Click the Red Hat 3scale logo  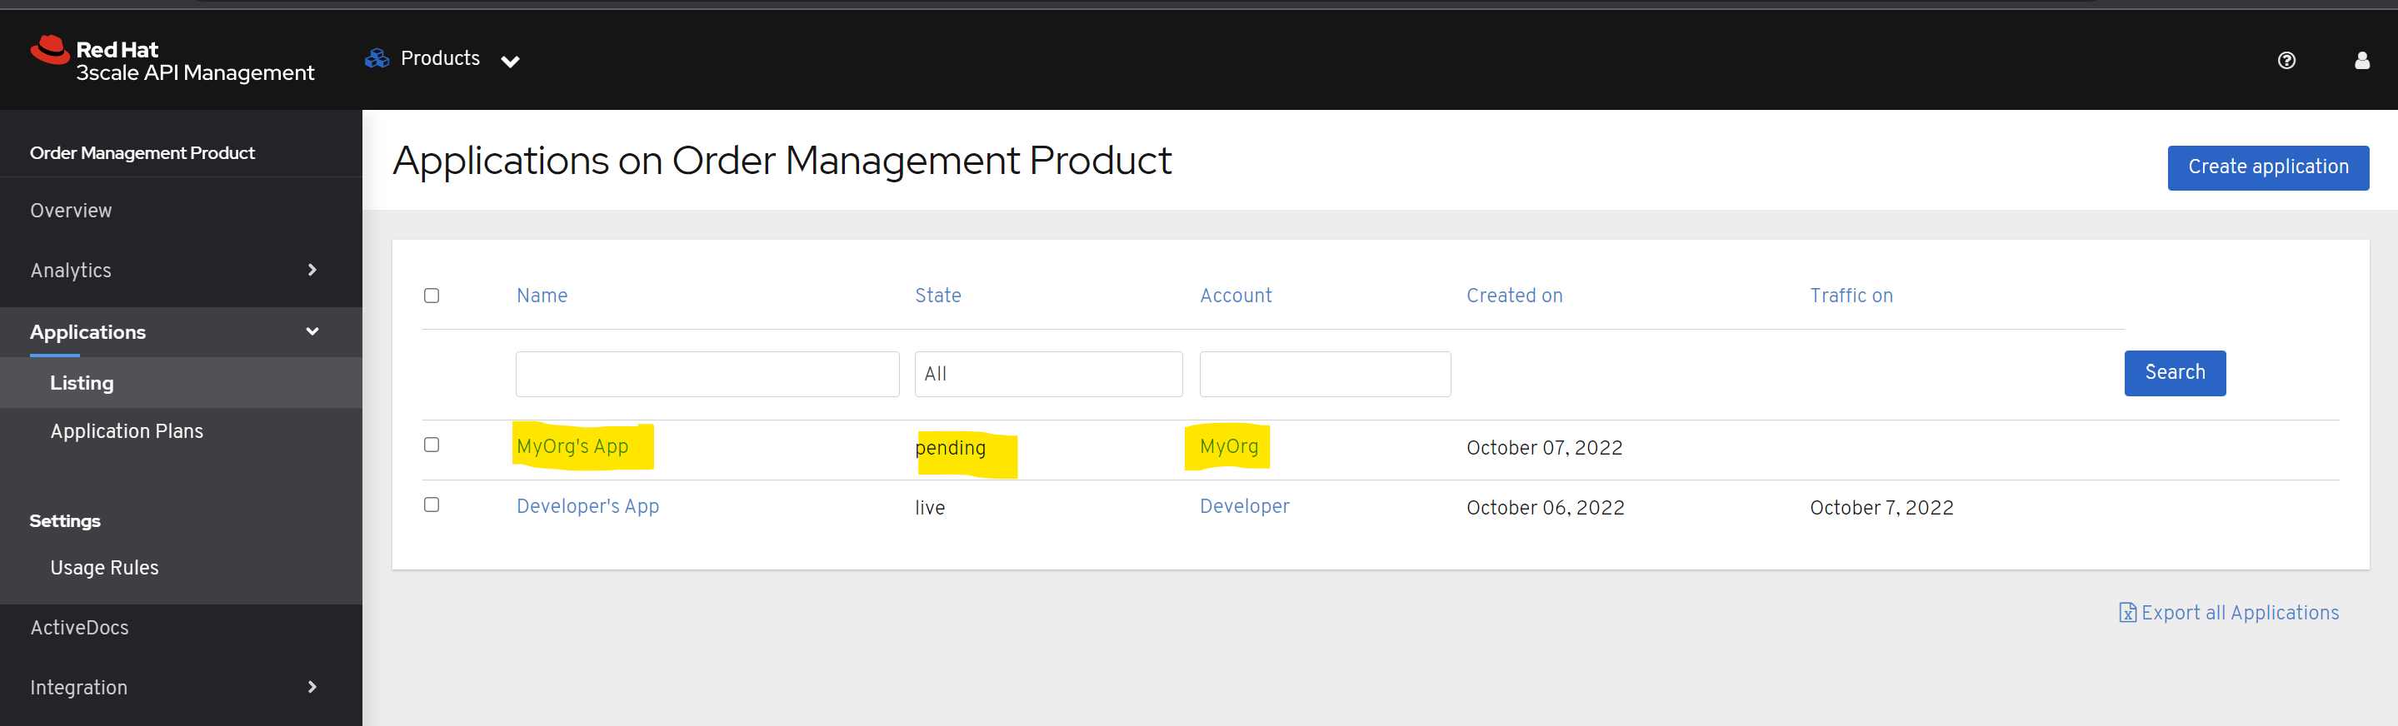[172, 61]
